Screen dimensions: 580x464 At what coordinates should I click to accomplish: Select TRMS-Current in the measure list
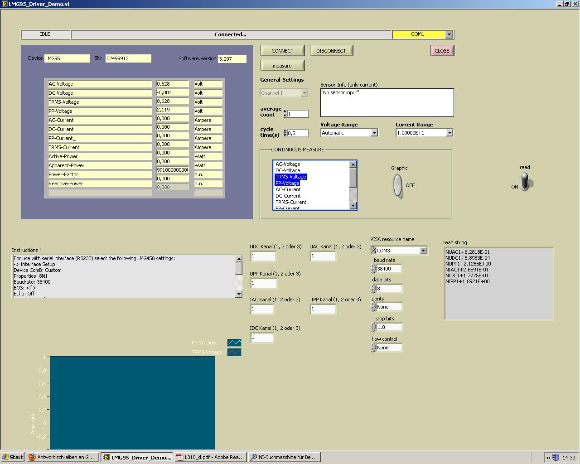[291, 202]
